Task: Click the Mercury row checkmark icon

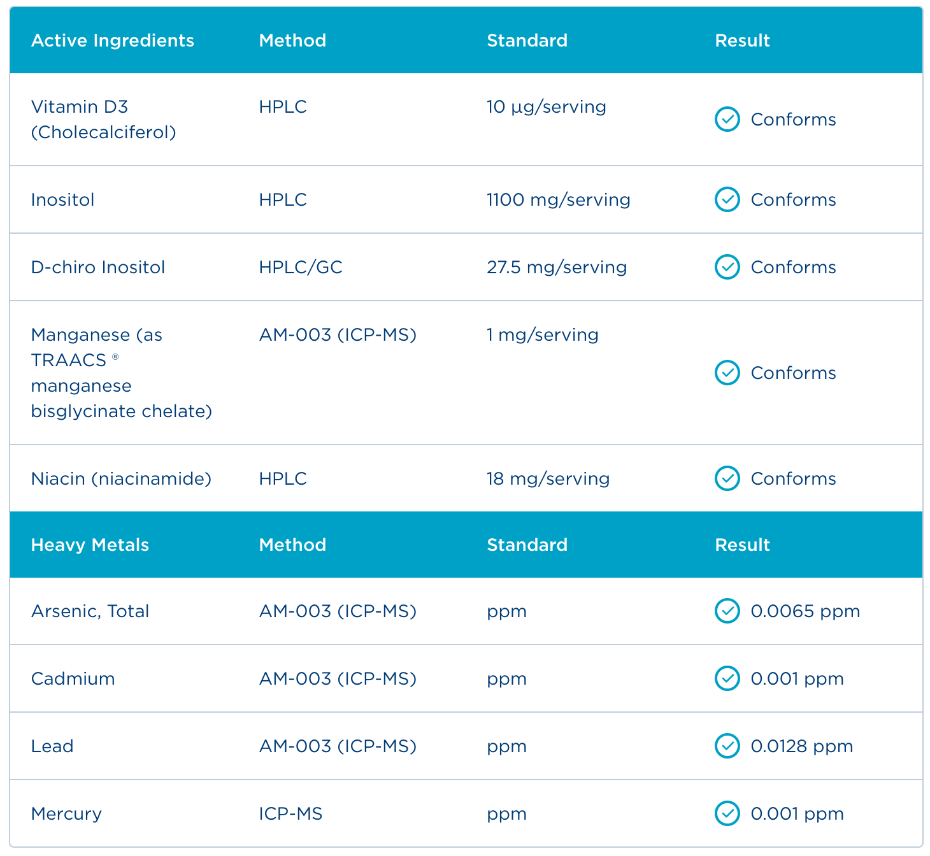Action: click(x=727, y=813)
